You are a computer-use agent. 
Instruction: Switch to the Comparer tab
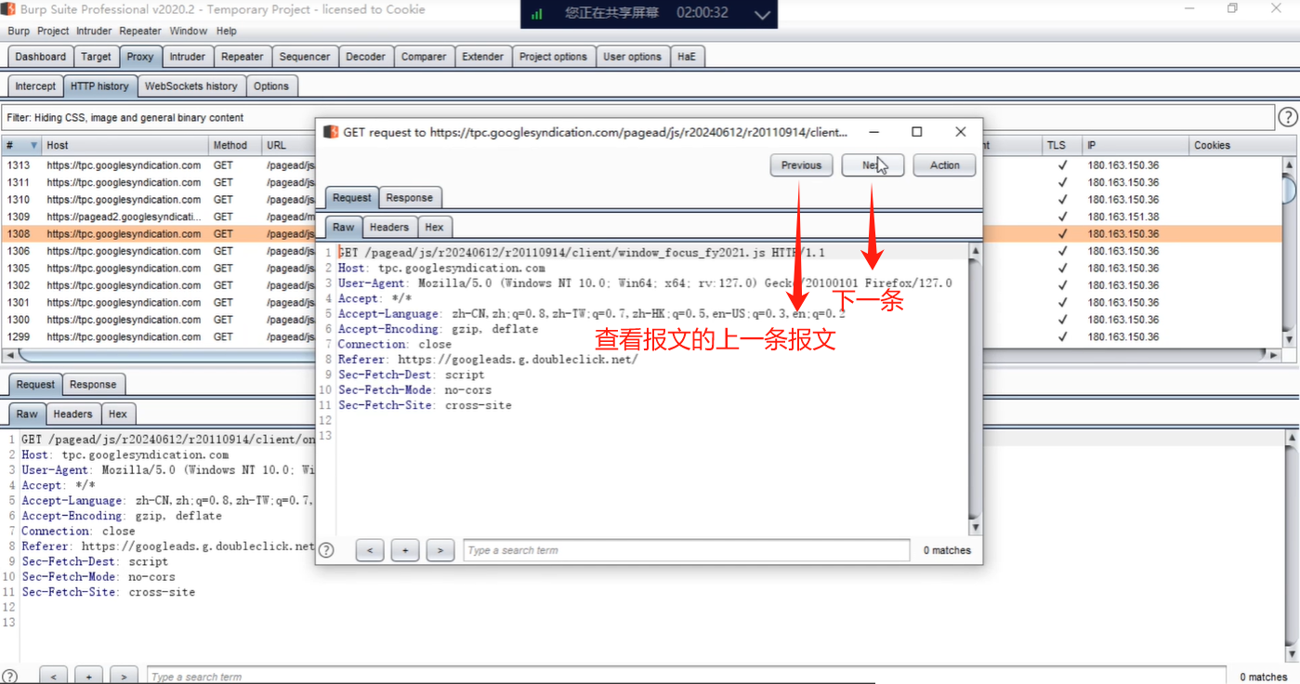(x=424, y=57)
